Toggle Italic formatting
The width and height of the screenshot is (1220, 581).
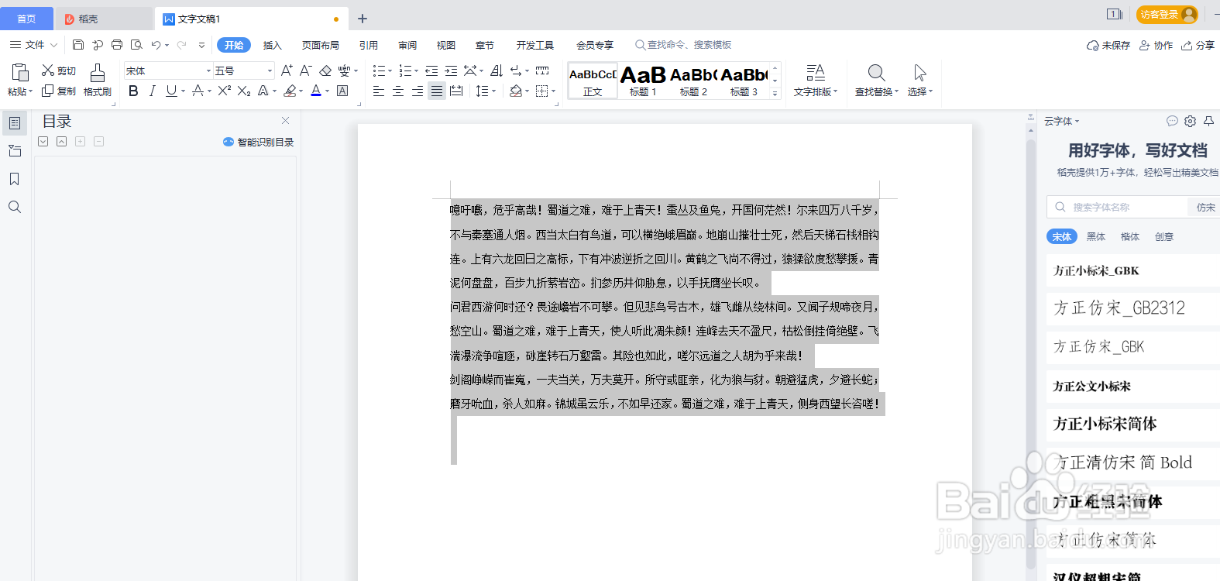[x=152, y=91]
